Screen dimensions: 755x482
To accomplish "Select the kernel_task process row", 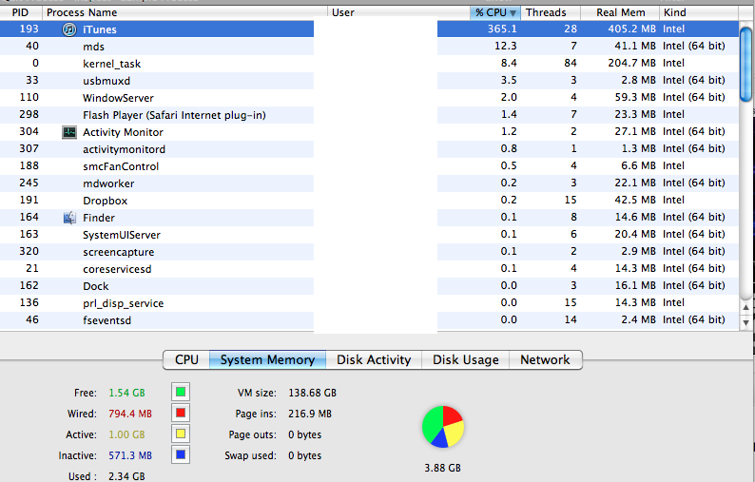I will click(369, 64).
